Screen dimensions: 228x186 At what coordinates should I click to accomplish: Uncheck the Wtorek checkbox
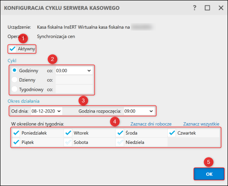tap(68, 133)
